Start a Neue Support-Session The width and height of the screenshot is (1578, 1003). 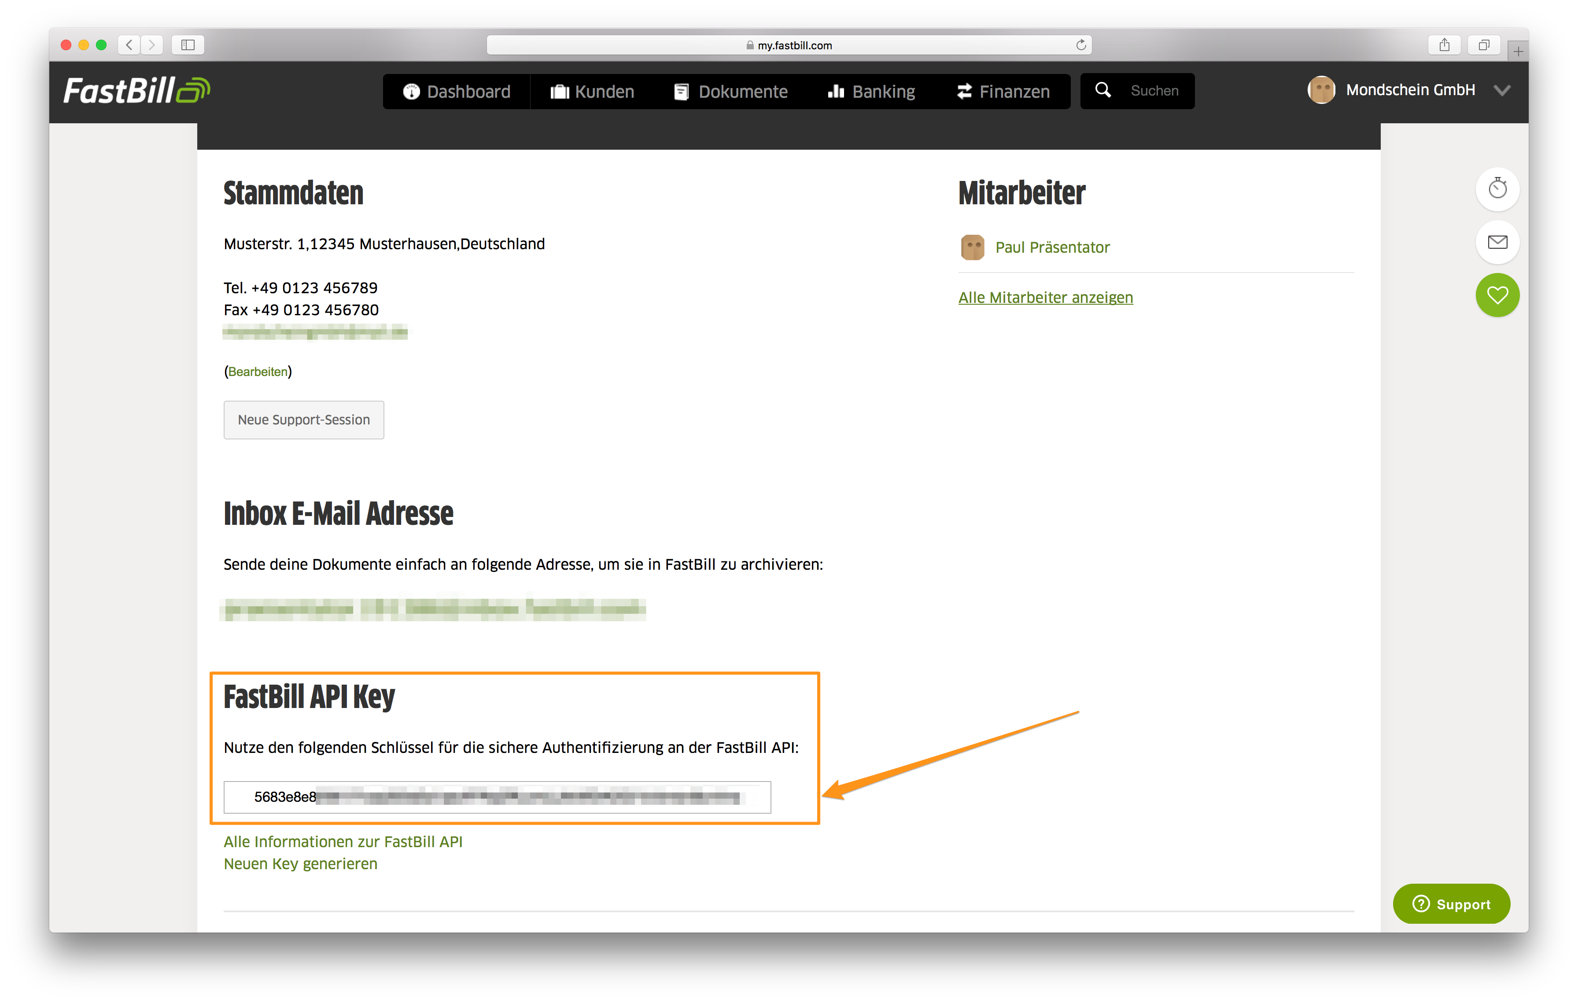[303, 420]
